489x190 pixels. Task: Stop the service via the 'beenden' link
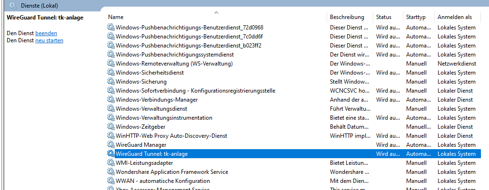coord(46,33)
